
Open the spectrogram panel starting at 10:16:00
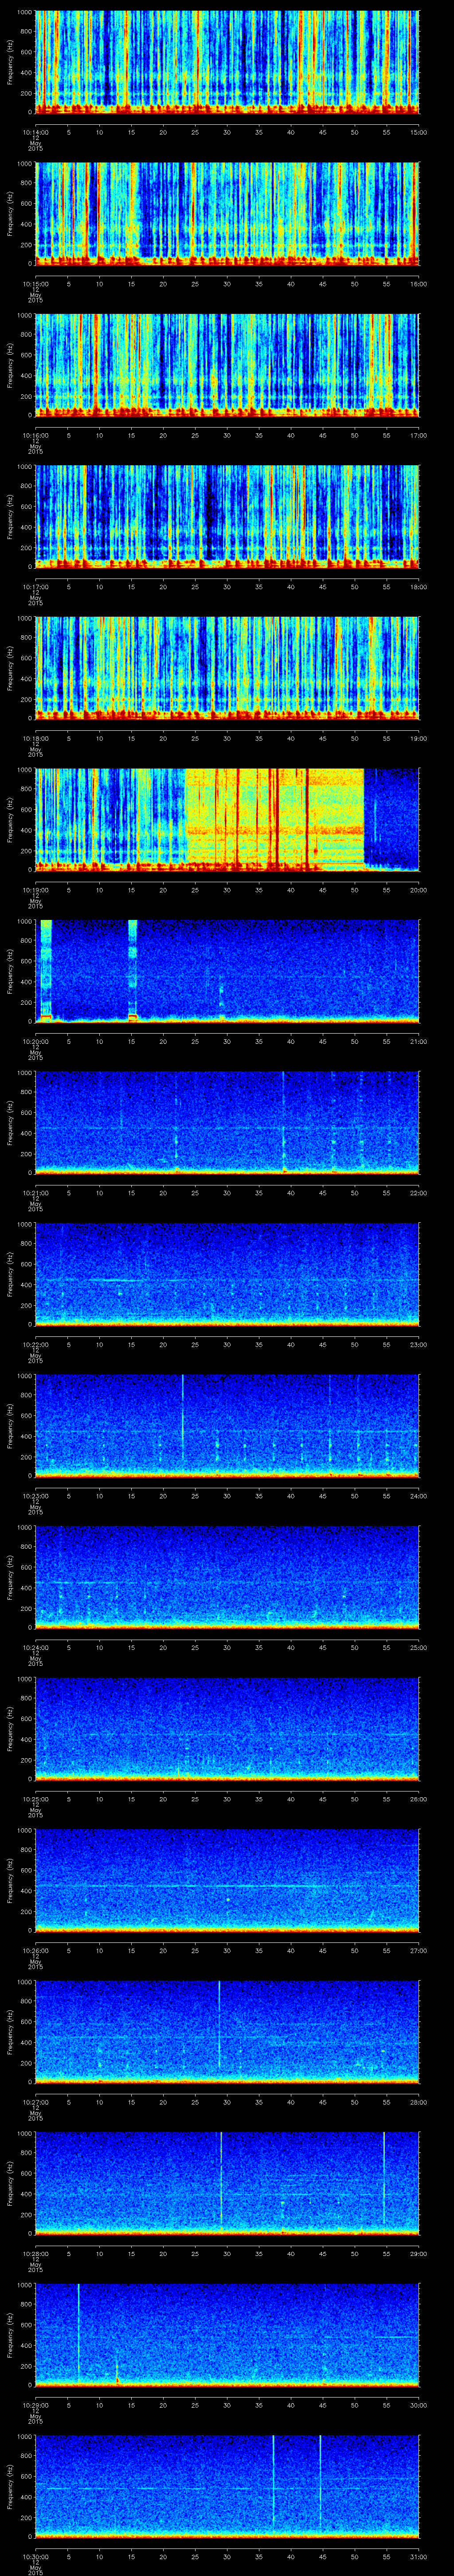(x=227, y=365)
